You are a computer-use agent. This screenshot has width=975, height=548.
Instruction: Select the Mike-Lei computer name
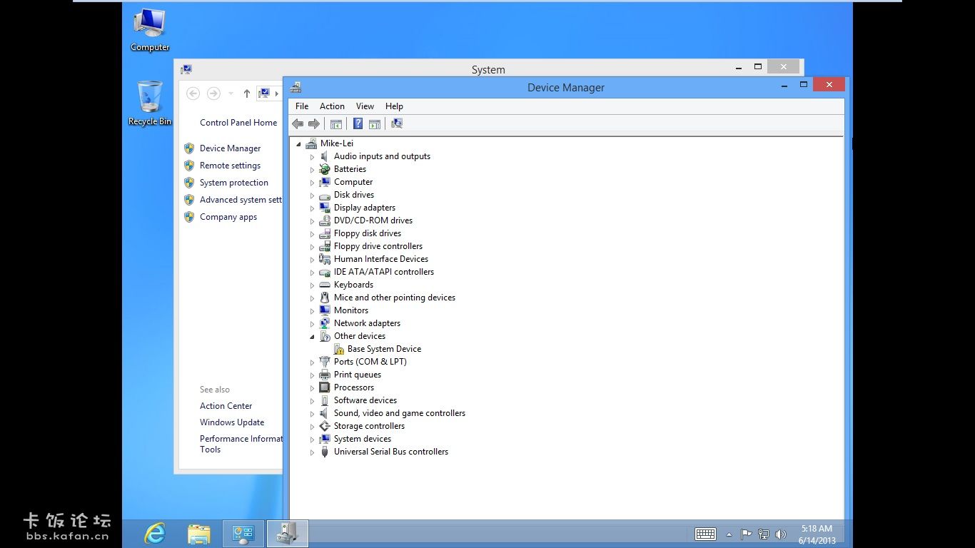(x=337, y=143)
